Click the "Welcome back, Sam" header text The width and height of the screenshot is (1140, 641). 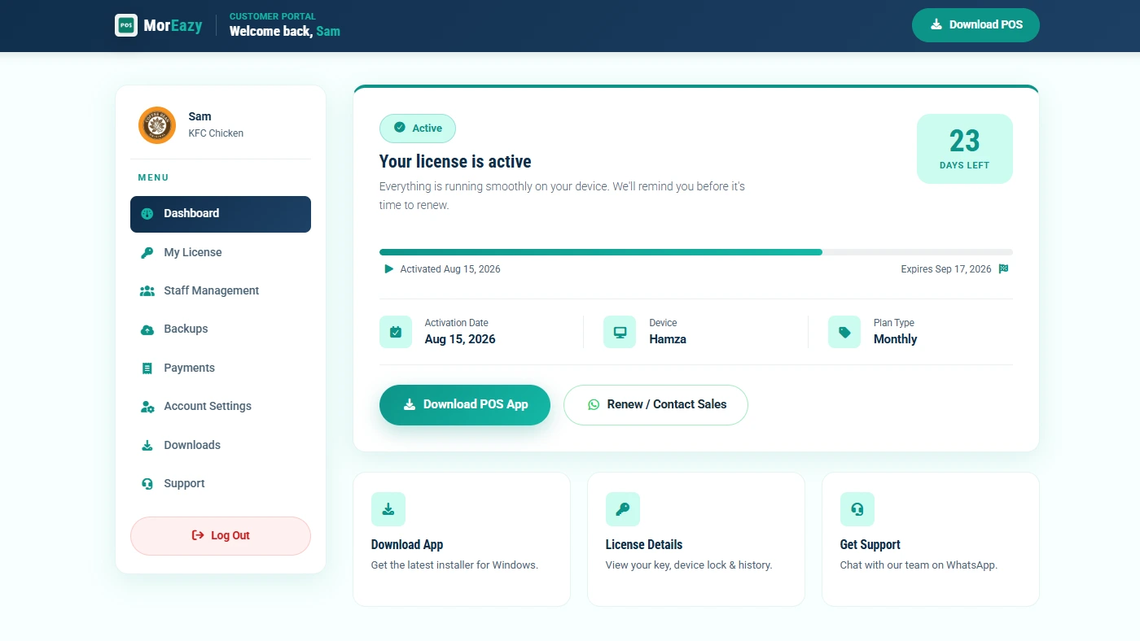pyautogui.click(x=285, y=32)
